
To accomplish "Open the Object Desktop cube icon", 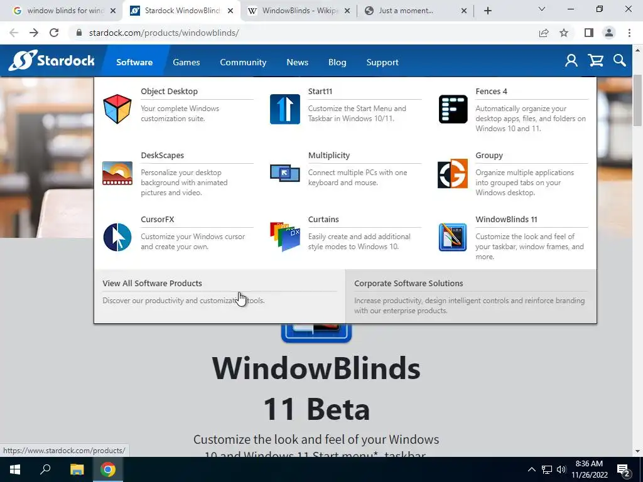I will 117,109.
